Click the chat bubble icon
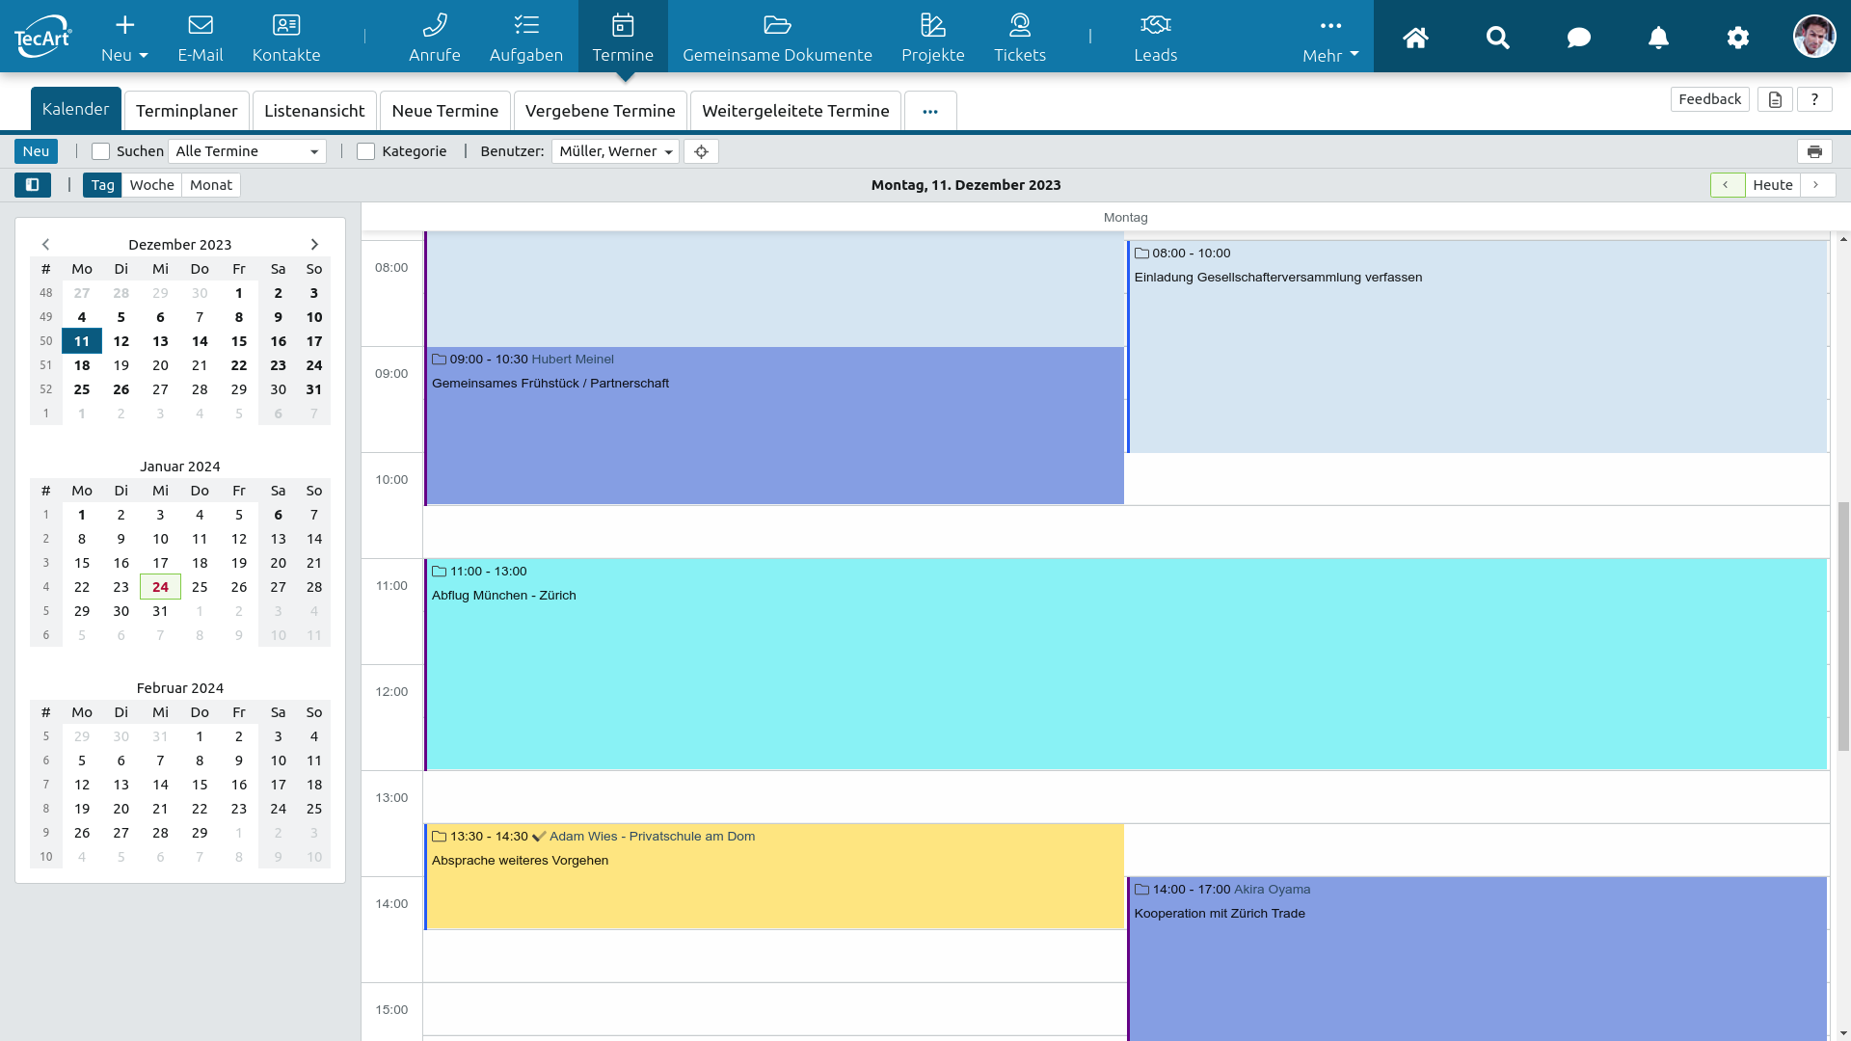Viewport: 1851px width, 1041px height. tap(1578, 38)
